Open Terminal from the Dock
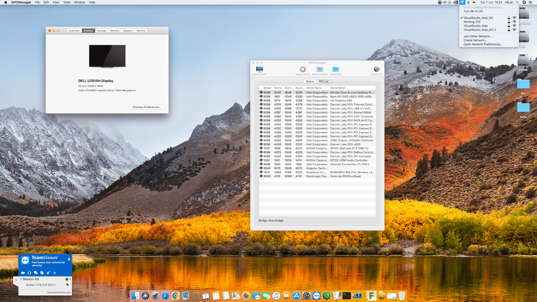This screenshot has height=302, width=537. click(x=347, y=296)
